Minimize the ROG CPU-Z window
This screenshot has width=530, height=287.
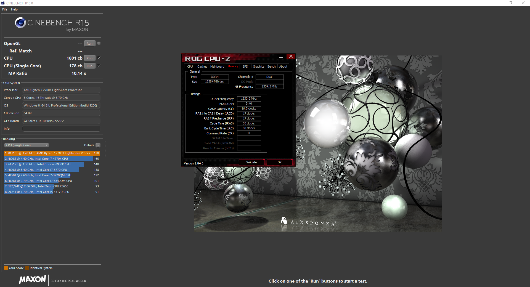281,57
